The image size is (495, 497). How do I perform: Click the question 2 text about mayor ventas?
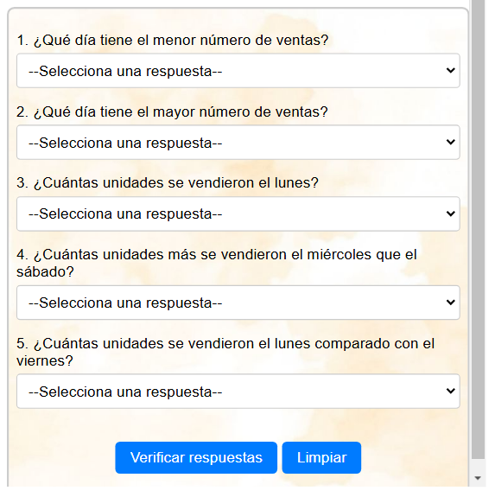coord(172,112)
